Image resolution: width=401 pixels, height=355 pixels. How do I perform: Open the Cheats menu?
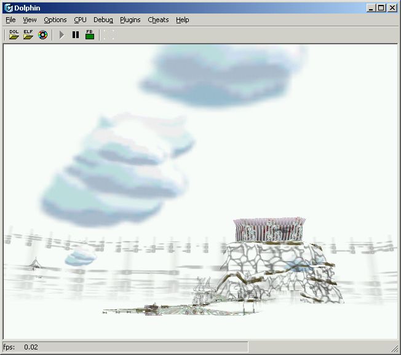[158, 20]
